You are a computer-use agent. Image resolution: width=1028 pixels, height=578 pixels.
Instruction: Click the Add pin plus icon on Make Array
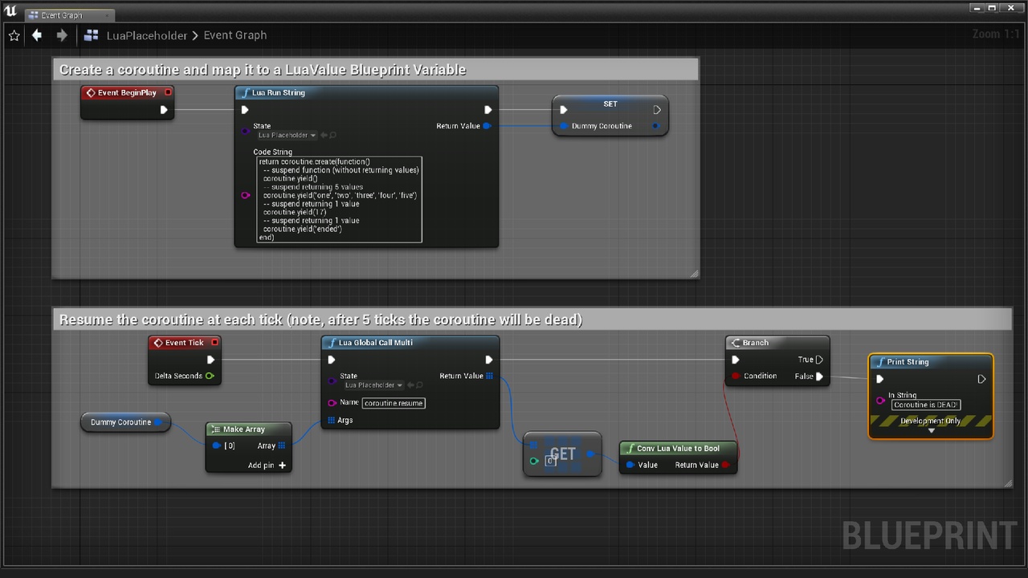(282, 466)
